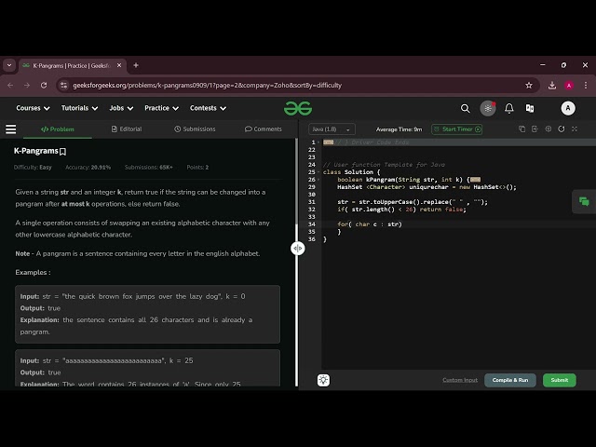Toggle the light/dark theme button
This screenshot has width=596, height=447.
[x=488, y=108]
